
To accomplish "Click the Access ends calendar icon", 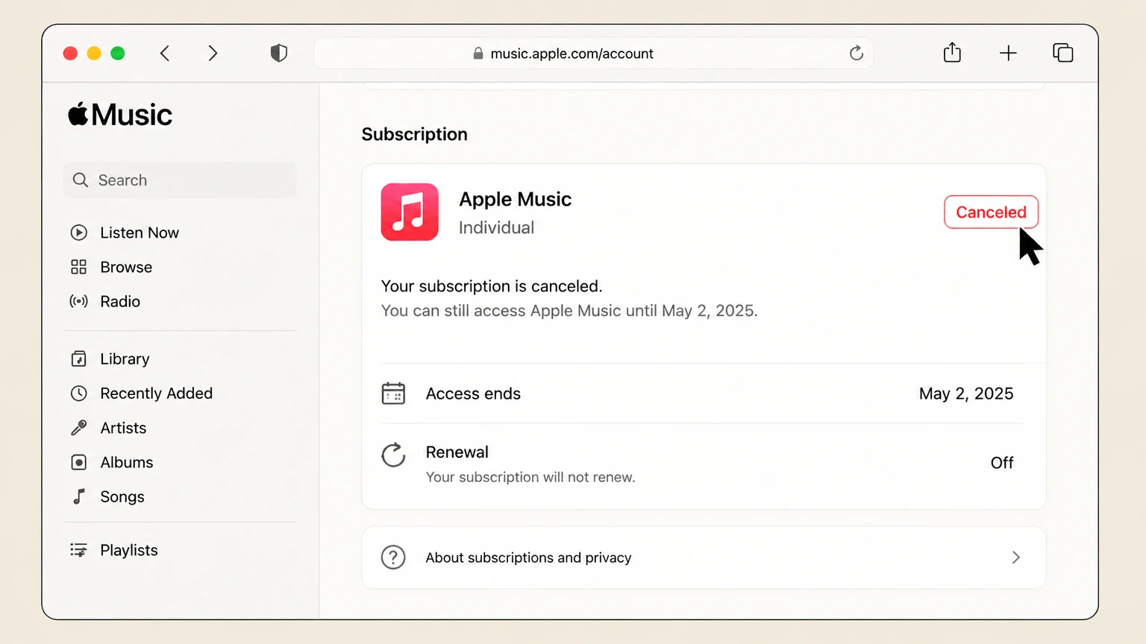I will click(x=393, y=393).
